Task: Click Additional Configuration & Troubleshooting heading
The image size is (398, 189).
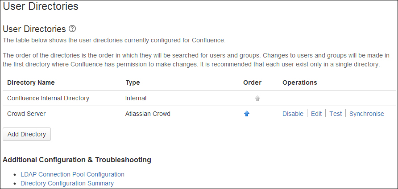Action: (x=77, y=160)
